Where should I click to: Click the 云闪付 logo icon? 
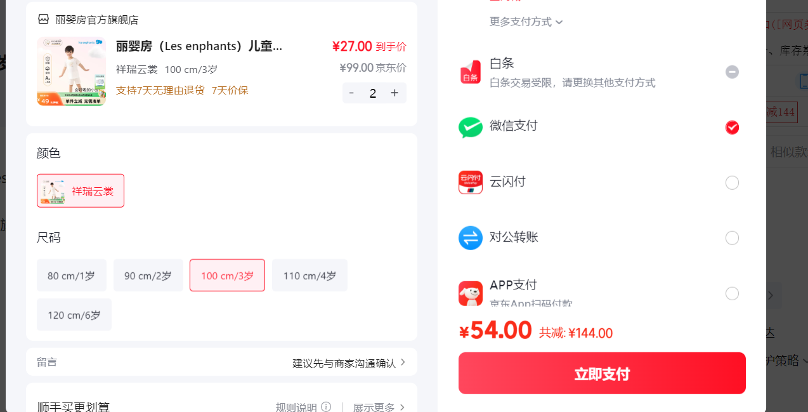[x=471, y=182]
